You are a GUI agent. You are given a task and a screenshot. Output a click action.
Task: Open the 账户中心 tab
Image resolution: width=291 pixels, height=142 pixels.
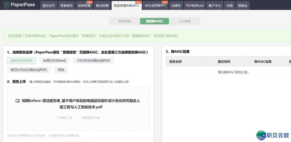pos(215,6)
